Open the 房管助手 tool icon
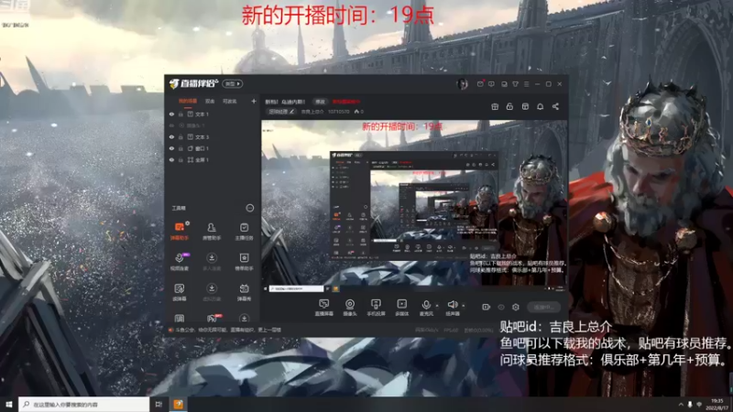The image size is (733, 412). click(212, 231)
